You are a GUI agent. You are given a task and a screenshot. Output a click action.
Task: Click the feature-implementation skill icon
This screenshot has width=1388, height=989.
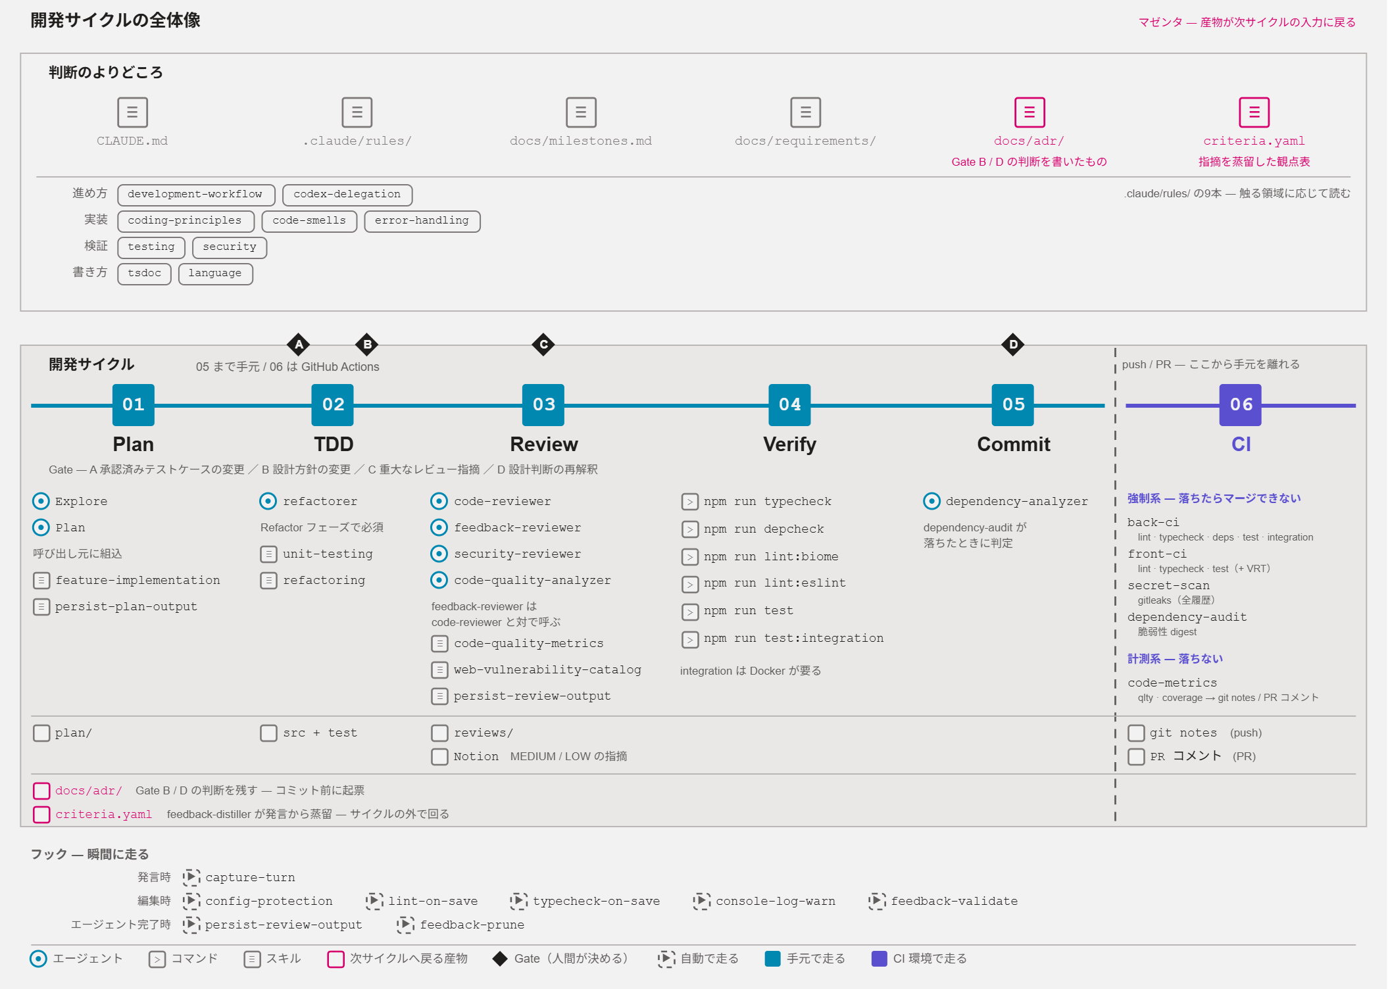41,581
